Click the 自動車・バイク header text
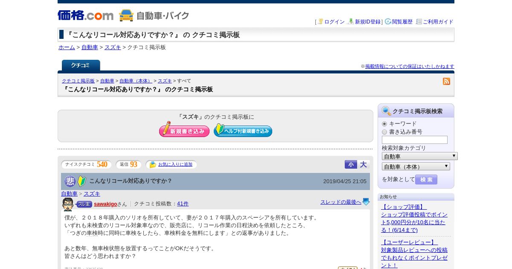 [163, 16]
